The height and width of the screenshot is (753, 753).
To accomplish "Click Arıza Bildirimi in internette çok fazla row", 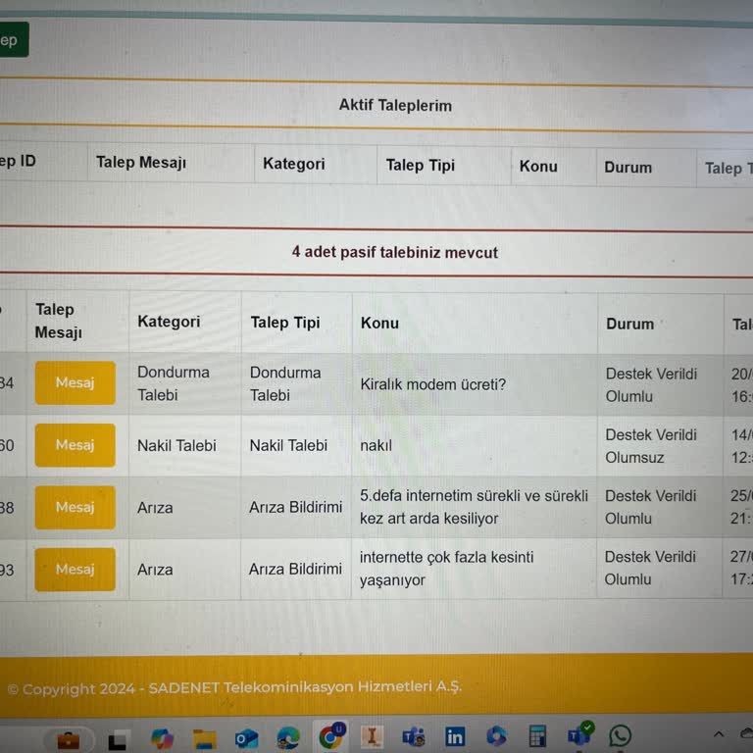I will coord(295,569).
